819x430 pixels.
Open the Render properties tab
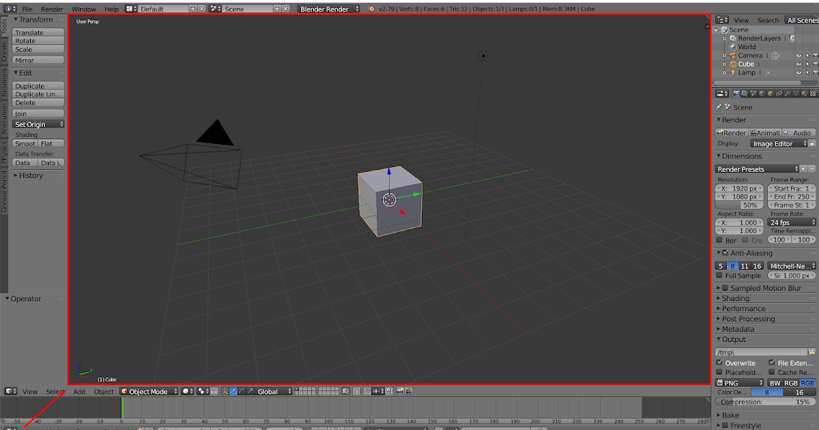(x=737, y=94)
